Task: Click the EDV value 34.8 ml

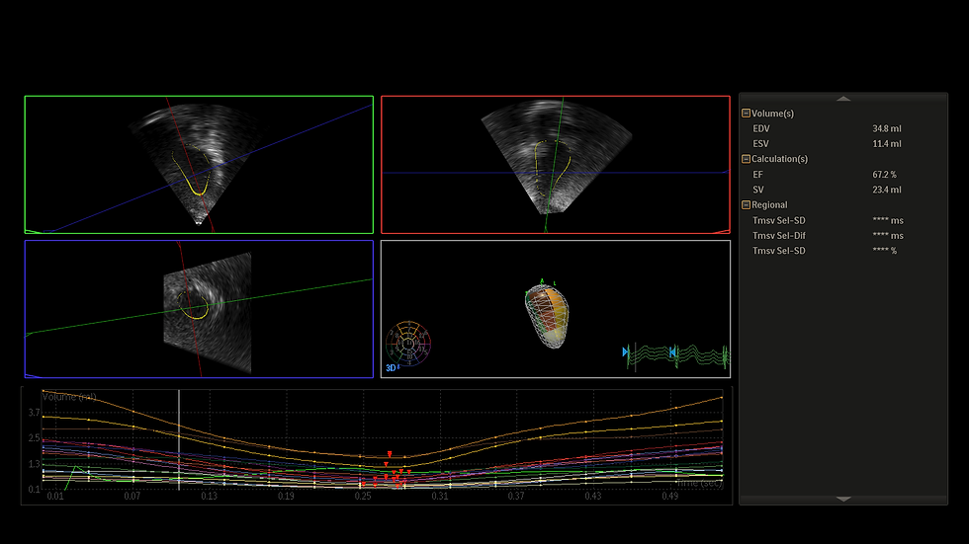Action: tap(887, 129)
